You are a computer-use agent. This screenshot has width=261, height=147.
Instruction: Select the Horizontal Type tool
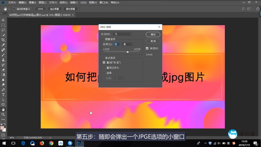point(3,95)
